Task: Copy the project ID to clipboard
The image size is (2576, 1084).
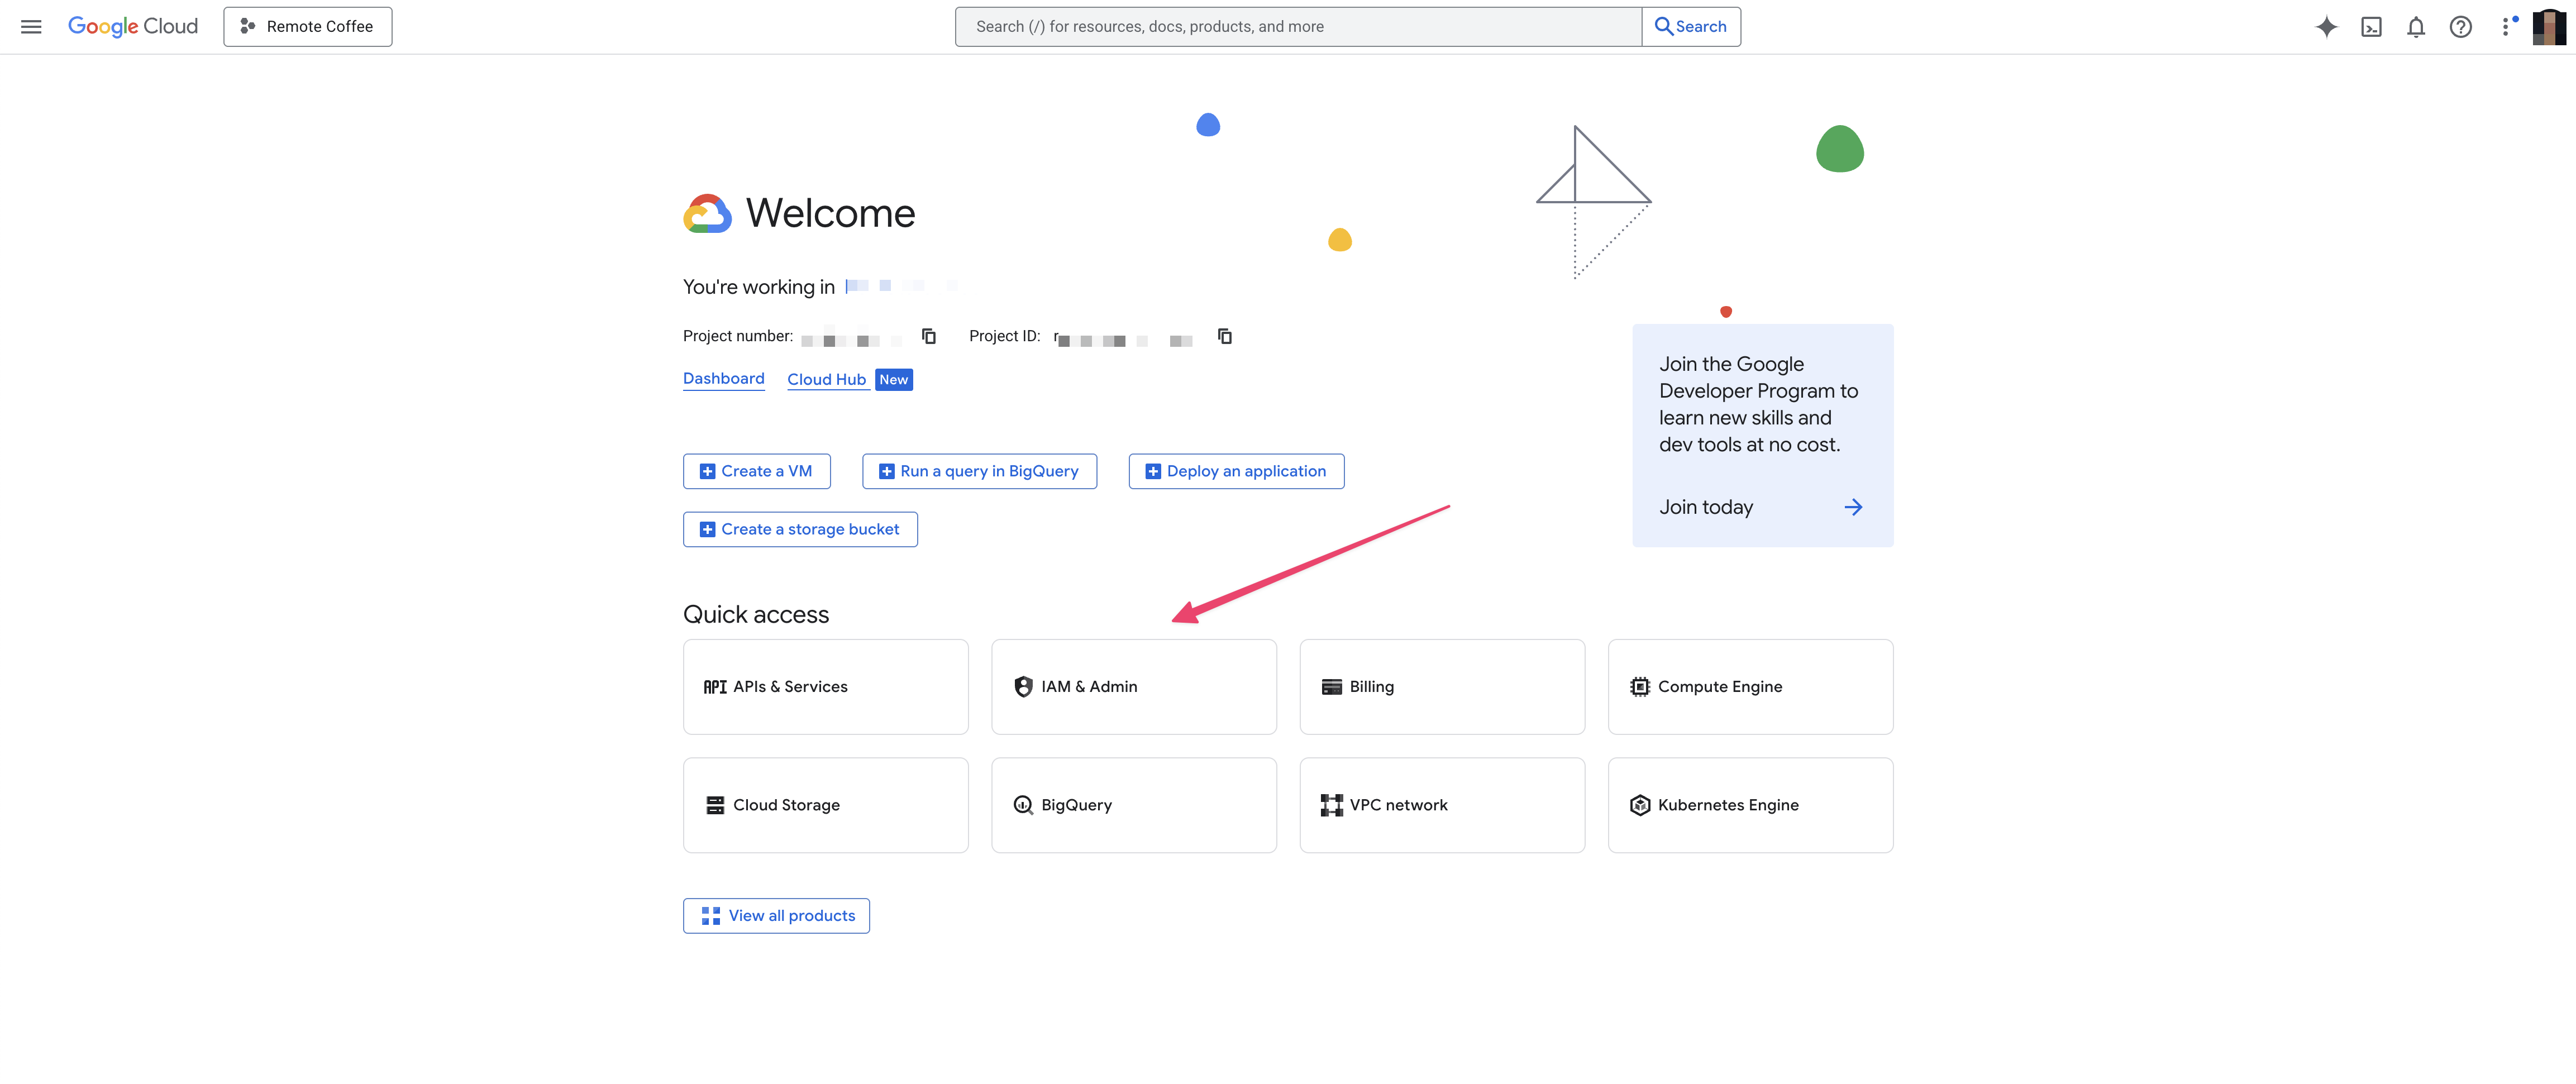Action: coord(1224,336)
